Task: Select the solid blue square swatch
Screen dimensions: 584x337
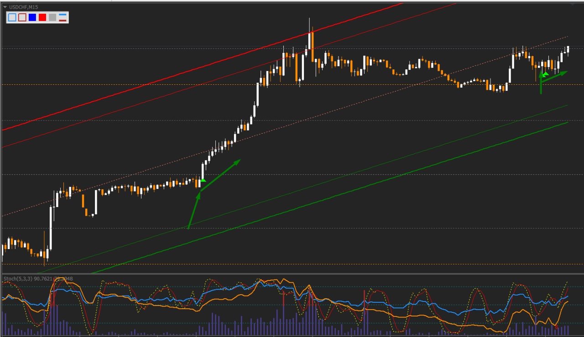Action: (x=32, y=17)
